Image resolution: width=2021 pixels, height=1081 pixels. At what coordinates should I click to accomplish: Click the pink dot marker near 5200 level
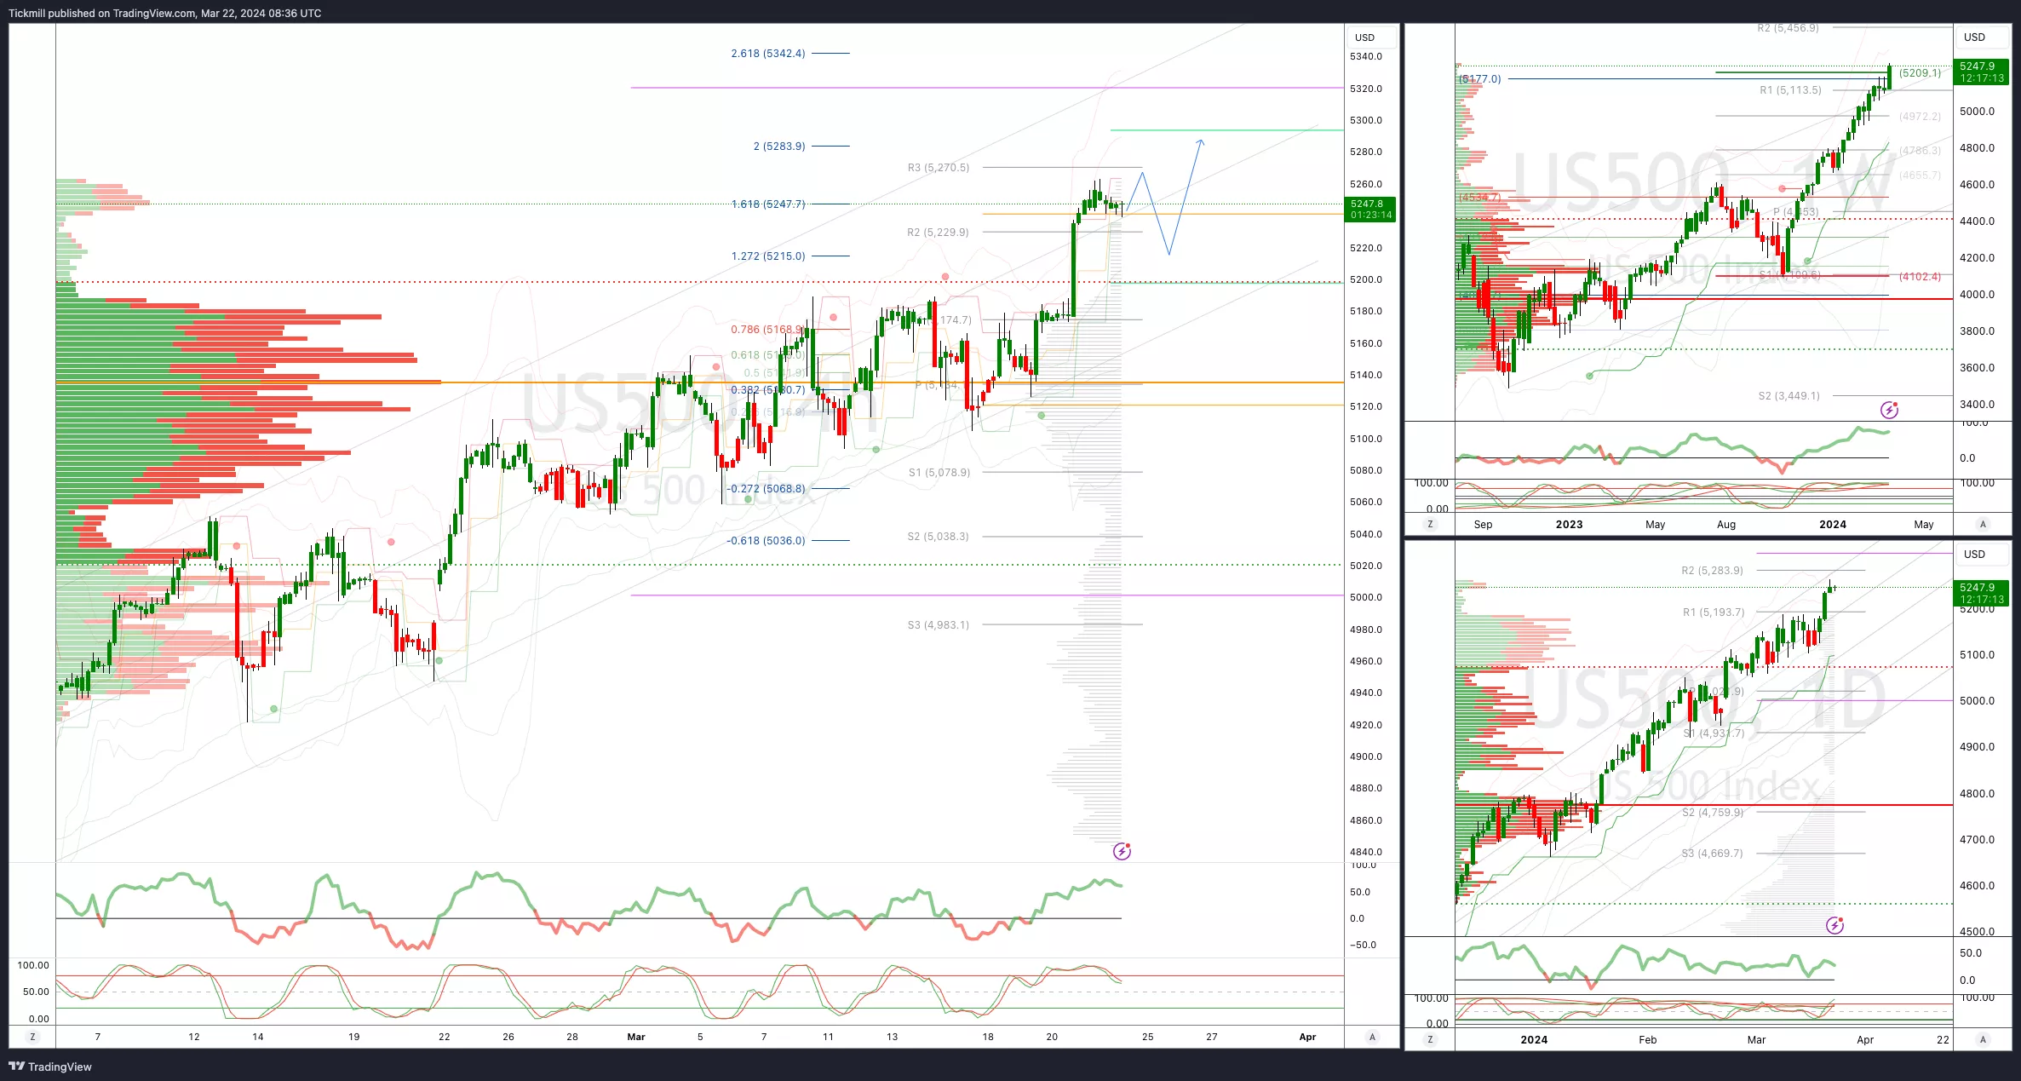(945, 277)
